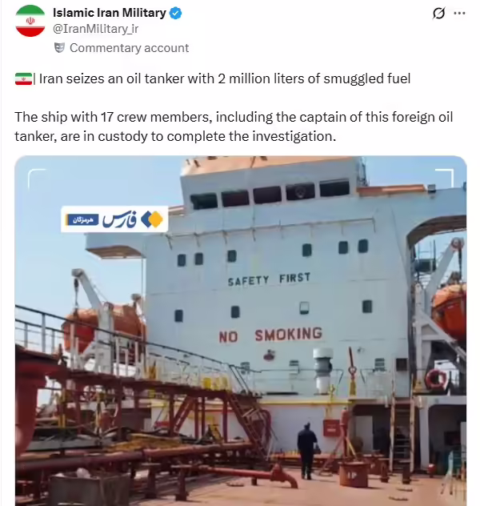Open the @IranMilitary_ir handle link
Screen dimensions: 480x506
coord(95,29)
